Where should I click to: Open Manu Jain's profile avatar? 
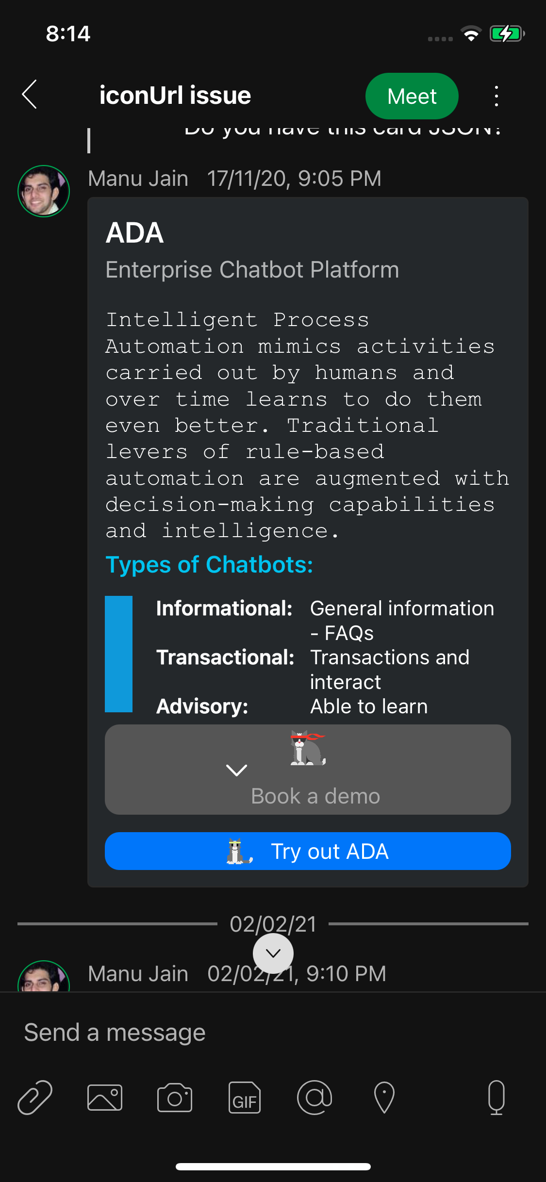point(44,191)
